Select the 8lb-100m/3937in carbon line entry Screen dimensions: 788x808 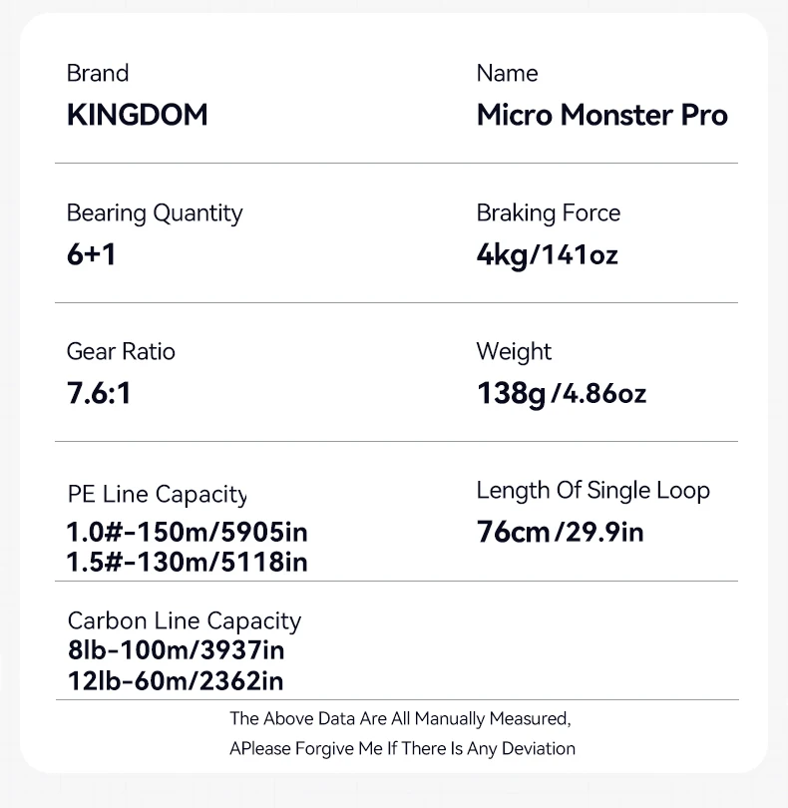(x=176, y=651)
